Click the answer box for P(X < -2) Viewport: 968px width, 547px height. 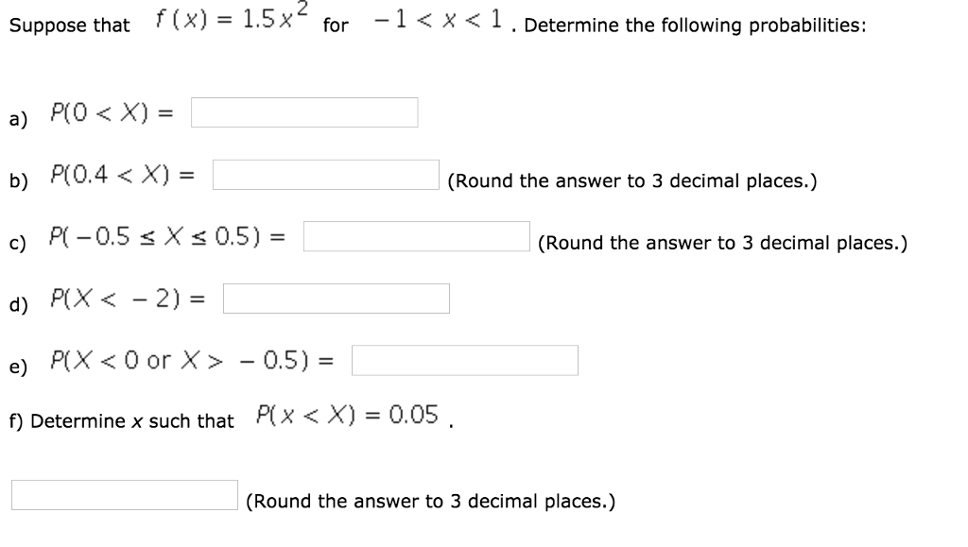337,298
